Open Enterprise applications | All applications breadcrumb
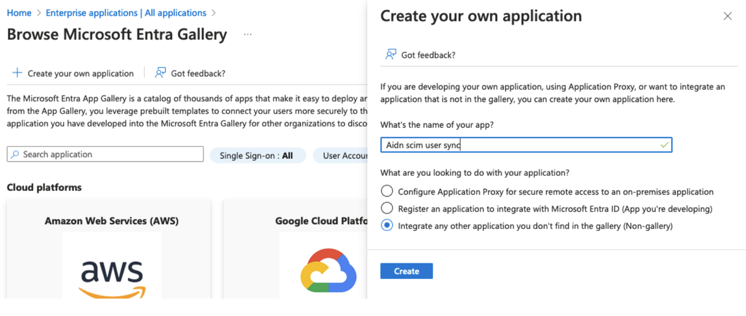The width and height of the screenshot is (746, 316). click(126, 13)
